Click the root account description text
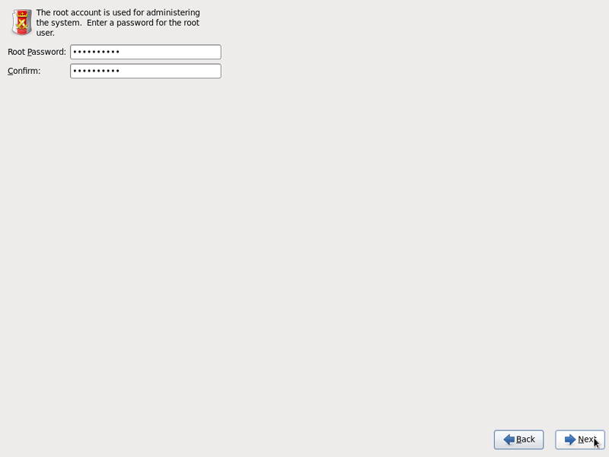Viewport: 609px width, 457px height. (118, 23)
